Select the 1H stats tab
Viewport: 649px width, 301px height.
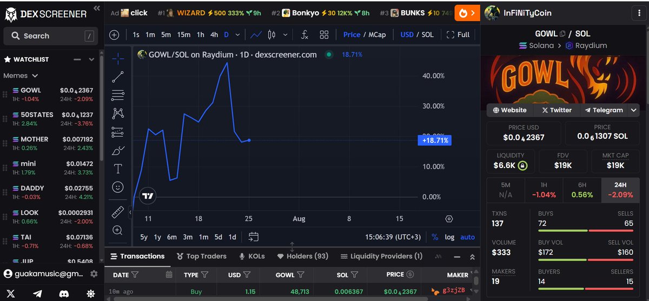click(x=544, y=190)
